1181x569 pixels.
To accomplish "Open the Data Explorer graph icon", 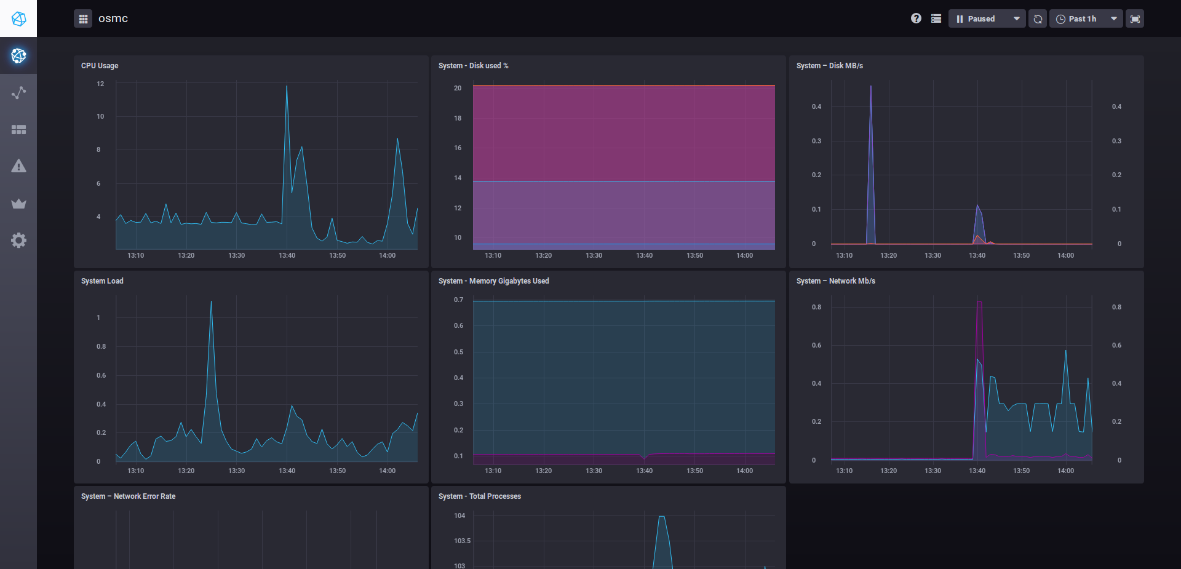I will pos(18,92).
